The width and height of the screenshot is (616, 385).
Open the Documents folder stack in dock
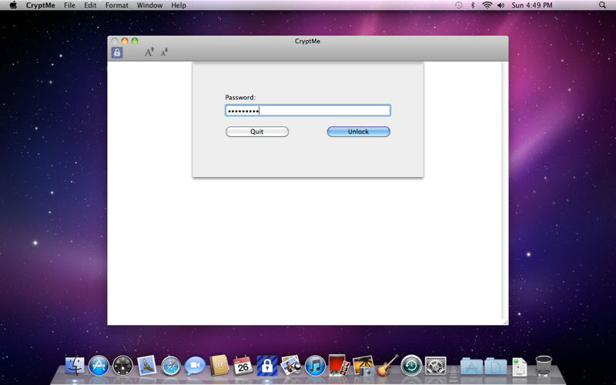click(495, 367)
